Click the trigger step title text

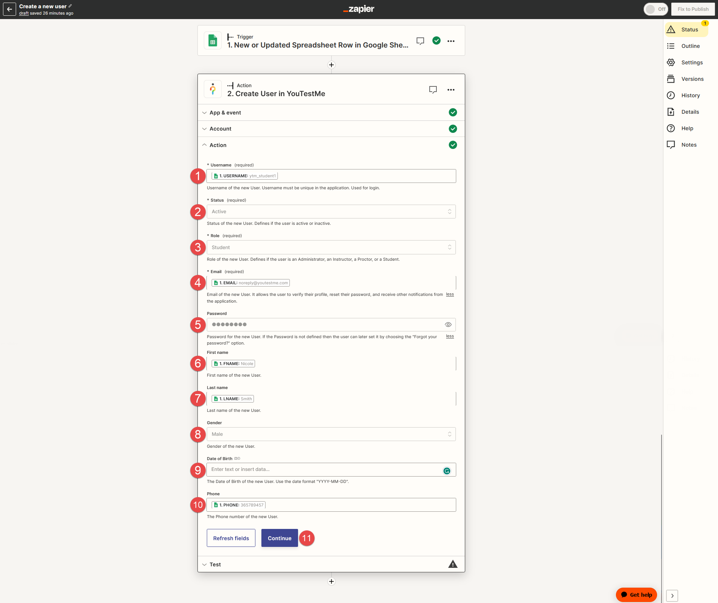[317, 45]
